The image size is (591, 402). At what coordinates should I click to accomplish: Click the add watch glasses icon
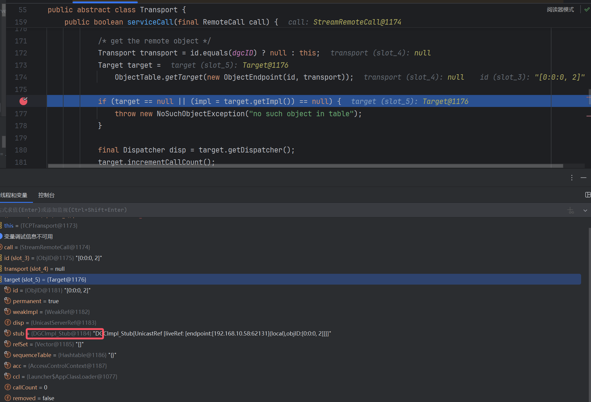pyautogui.click(x=571, y=210)
